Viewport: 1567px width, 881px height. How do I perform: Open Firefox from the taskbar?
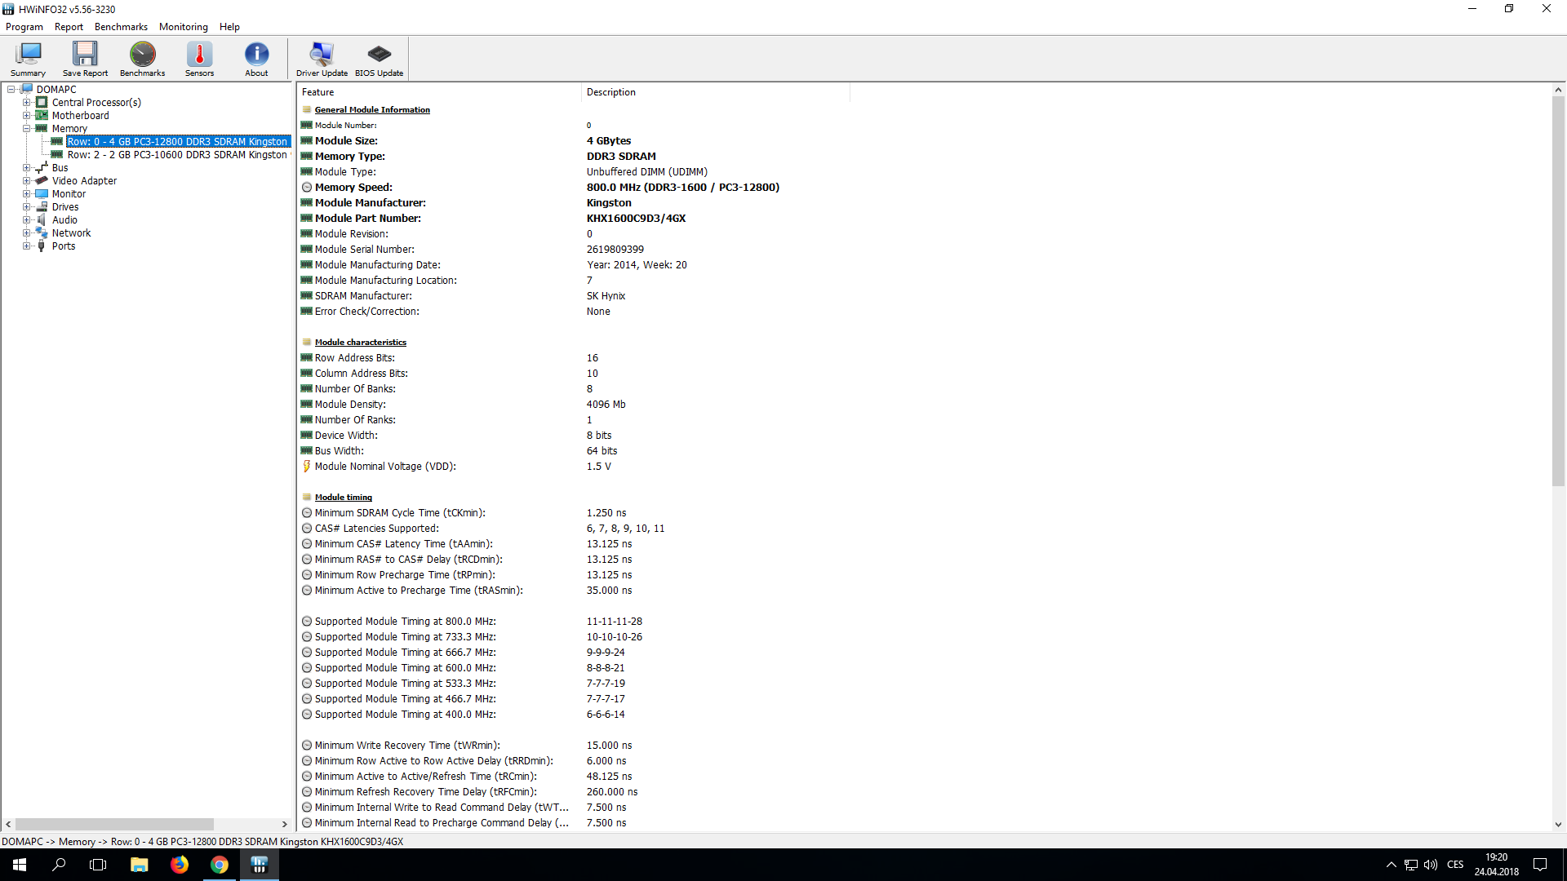180,865
